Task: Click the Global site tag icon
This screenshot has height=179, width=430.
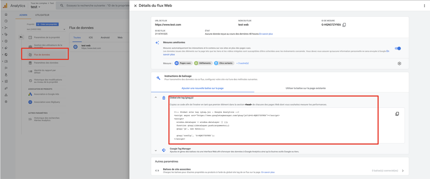Action: click(x=164, y=98)
